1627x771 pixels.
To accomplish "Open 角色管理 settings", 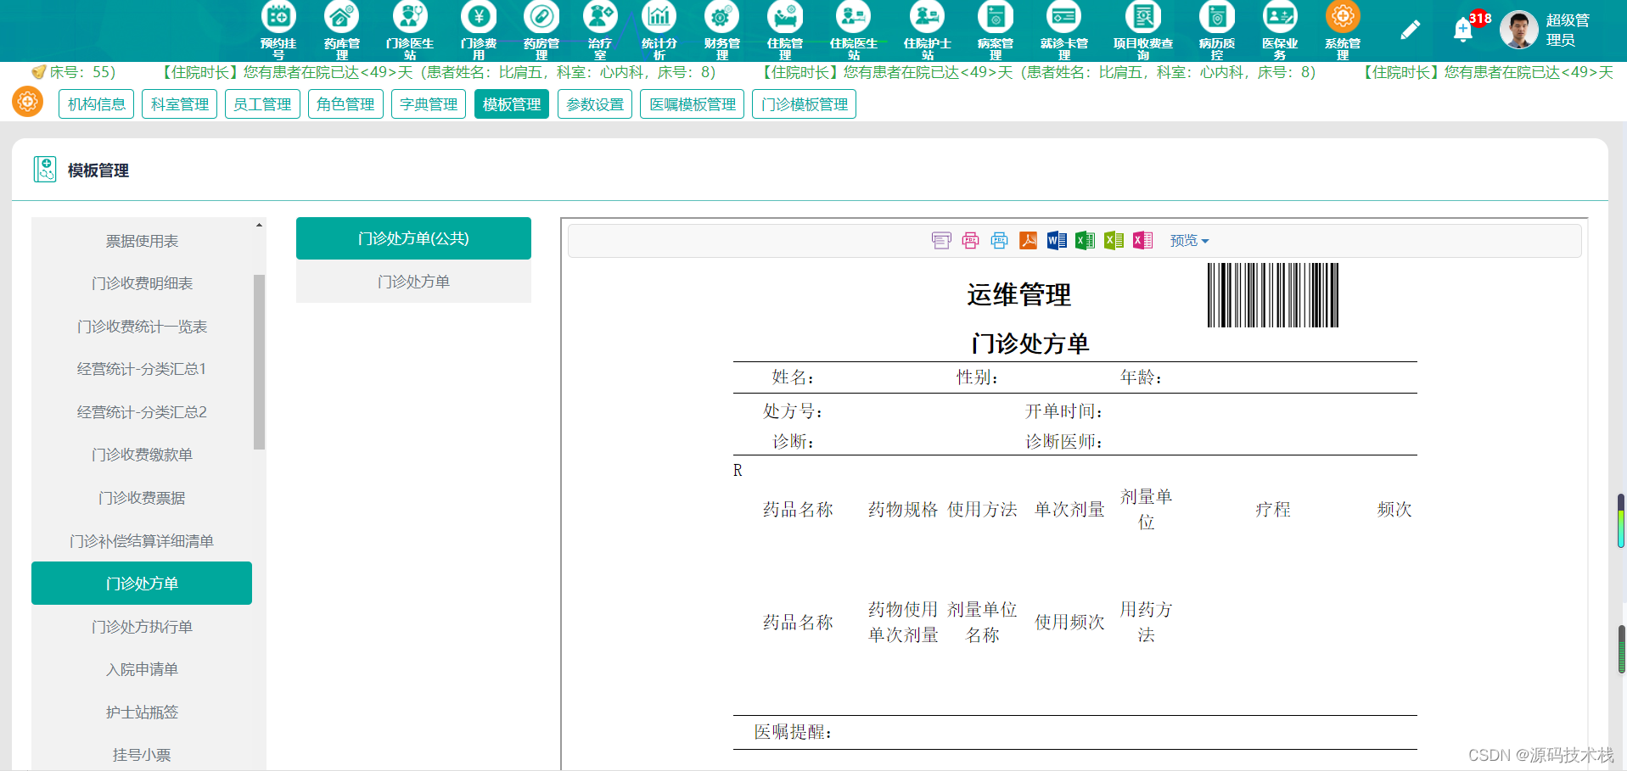I will (345, 103).
